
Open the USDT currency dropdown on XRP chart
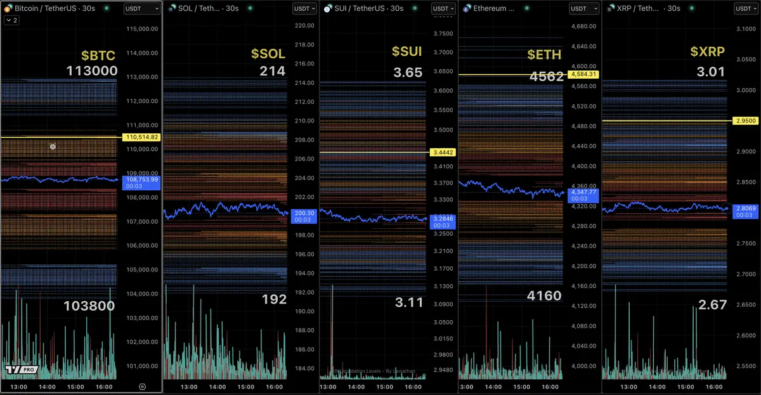[747, 9]
